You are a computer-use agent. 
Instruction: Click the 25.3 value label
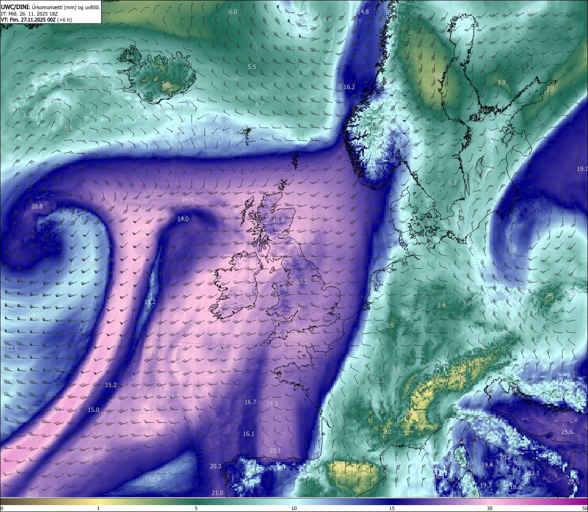[272, 404]
